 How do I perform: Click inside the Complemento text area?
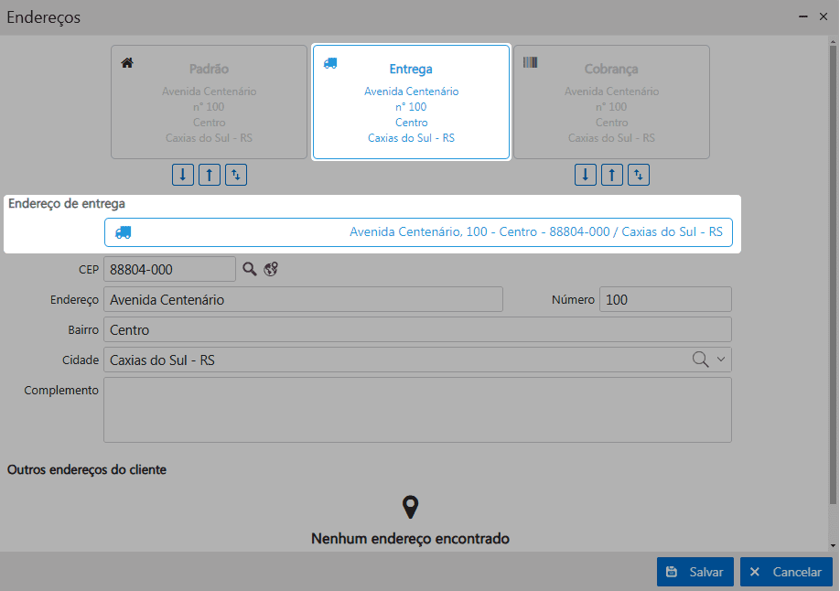417,410
